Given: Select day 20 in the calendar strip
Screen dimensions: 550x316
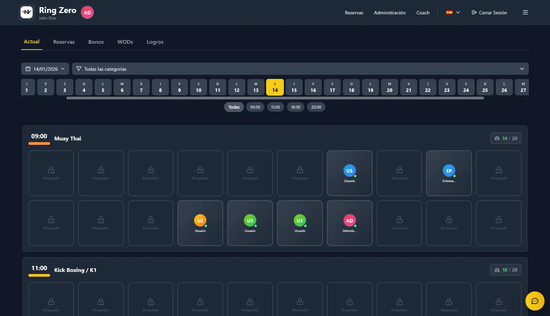Looking at the screenshot, I should click(x=389, y=87).
